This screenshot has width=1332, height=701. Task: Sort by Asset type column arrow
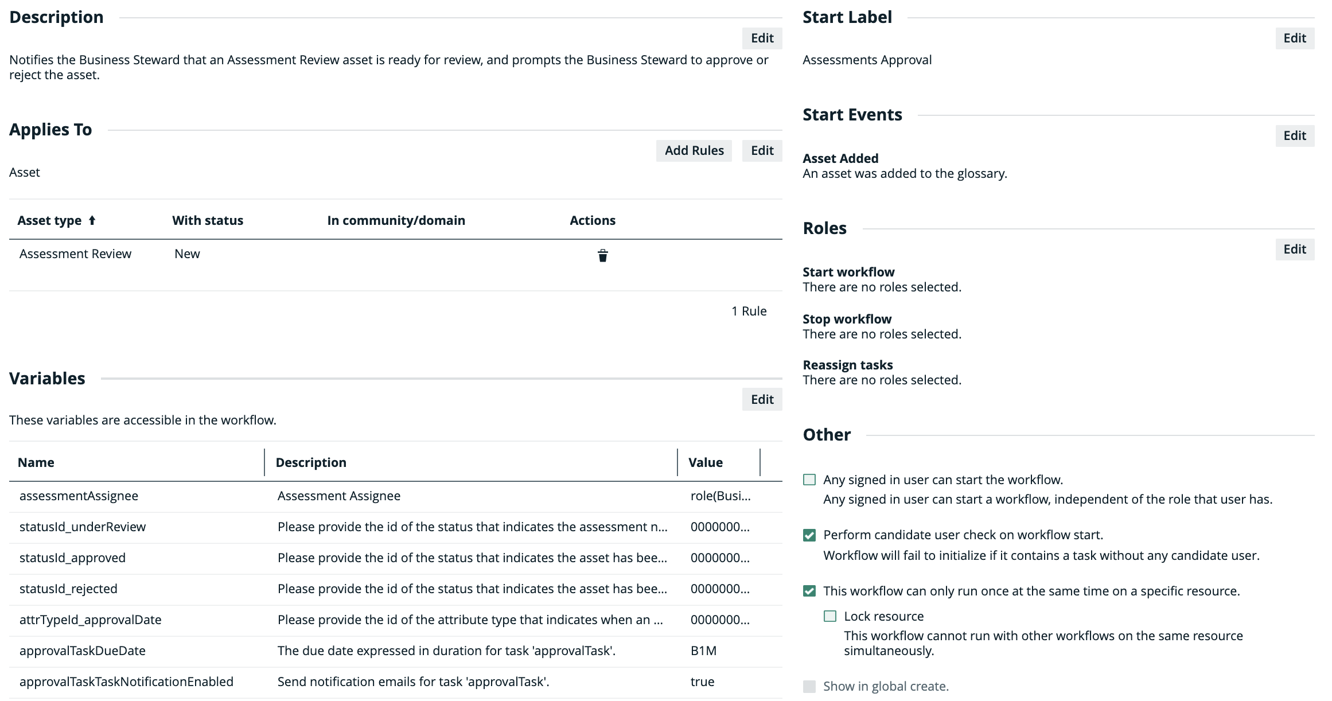click(x=92, y=220)
